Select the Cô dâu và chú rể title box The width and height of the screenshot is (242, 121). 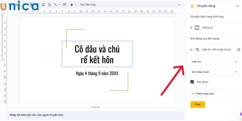tap(97, 54)
